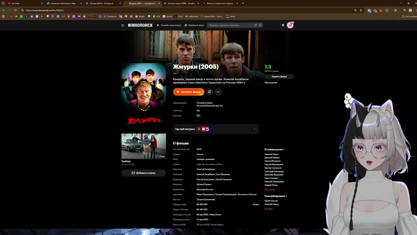Open the Kinopoisk hamburger menu
The image size is (417, 235).
tap(123, 25)
